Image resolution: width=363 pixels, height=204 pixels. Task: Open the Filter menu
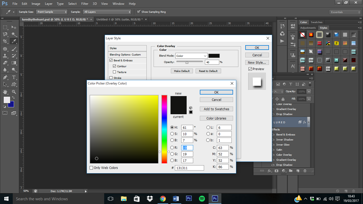click(85, 4)
